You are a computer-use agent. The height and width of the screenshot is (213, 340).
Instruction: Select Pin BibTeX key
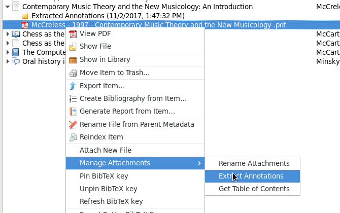pyautogui.click(x=104, y=176)
